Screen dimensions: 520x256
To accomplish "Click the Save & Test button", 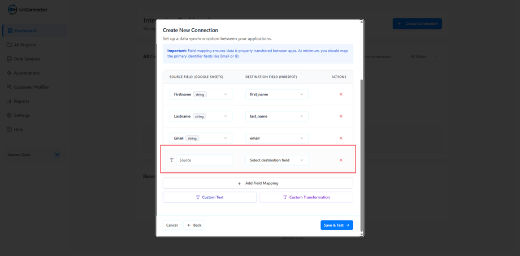I will click(336, 225).
